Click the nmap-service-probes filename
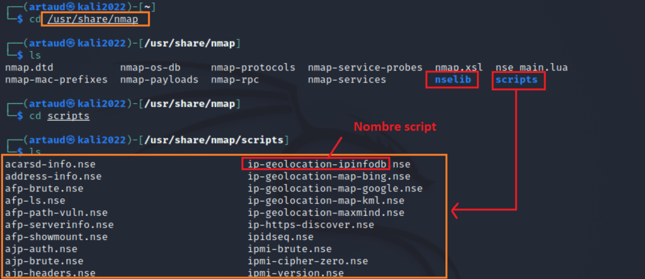The height and width of the screenshot is (279, 645). 365,67
